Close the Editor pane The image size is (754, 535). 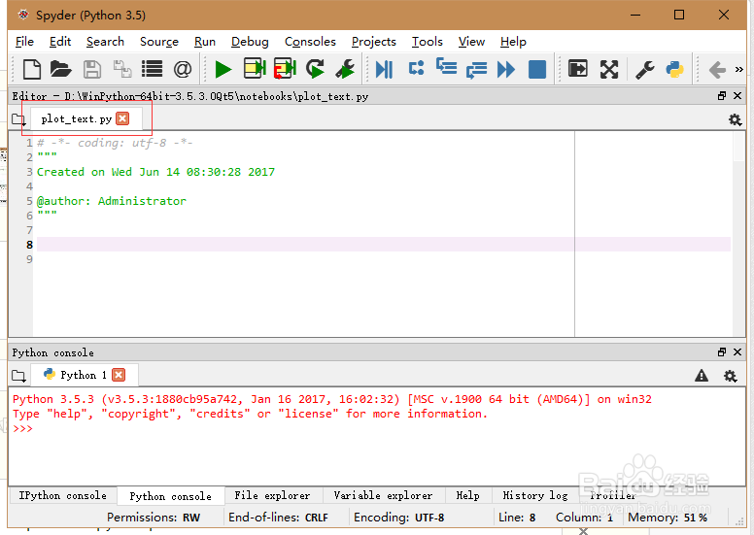click(737, 96)
